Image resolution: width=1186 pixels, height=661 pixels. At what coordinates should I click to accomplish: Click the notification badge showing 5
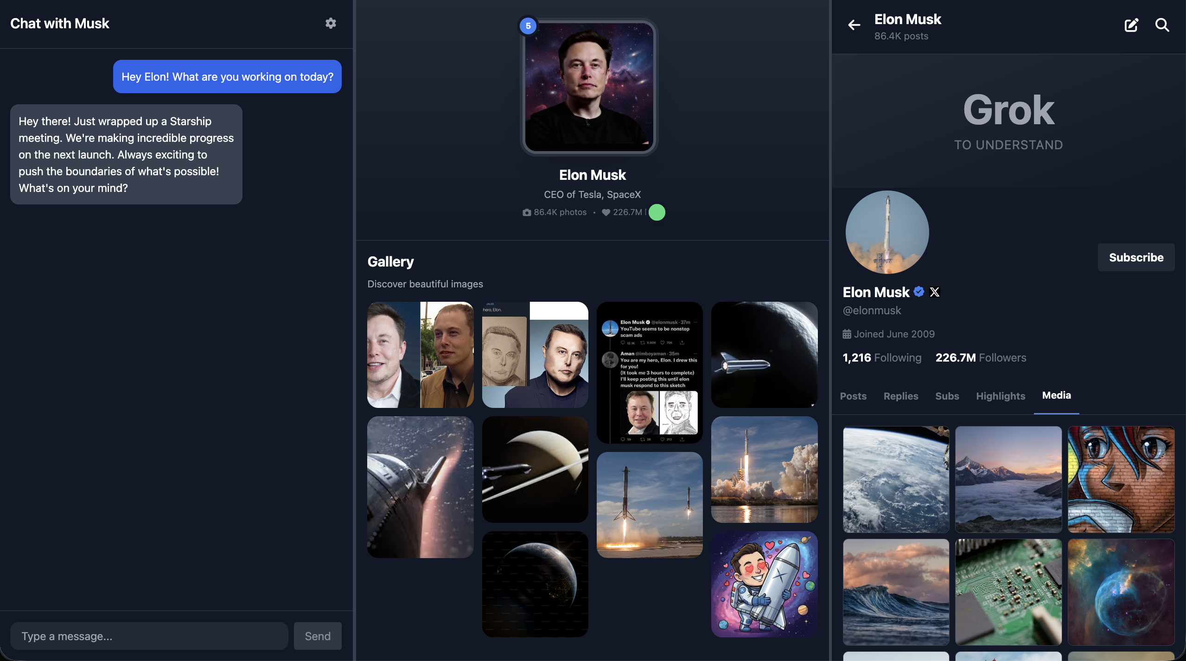pyautogui.click(x=528, y=26)
